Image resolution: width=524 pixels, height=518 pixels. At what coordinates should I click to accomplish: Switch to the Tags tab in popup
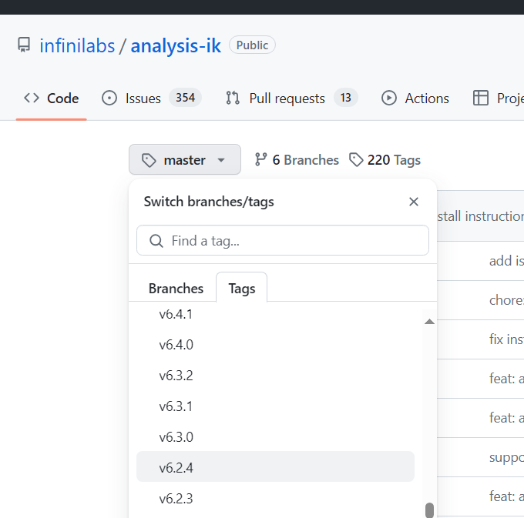[241, 289]
